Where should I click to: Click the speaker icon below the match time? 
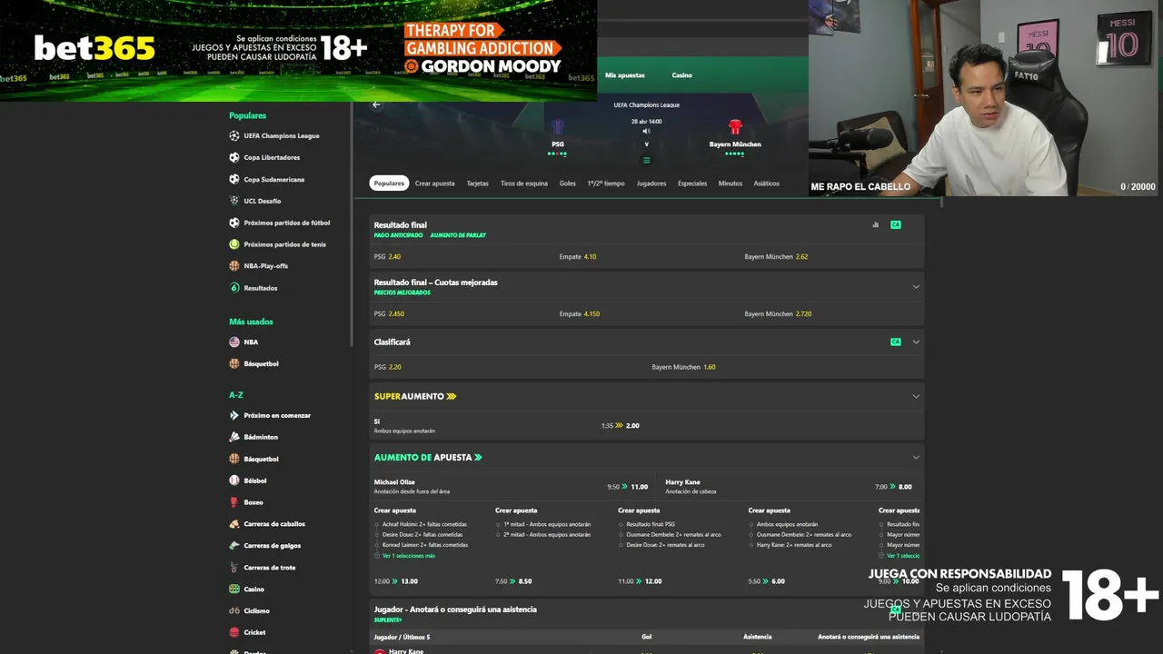(646, 131)
